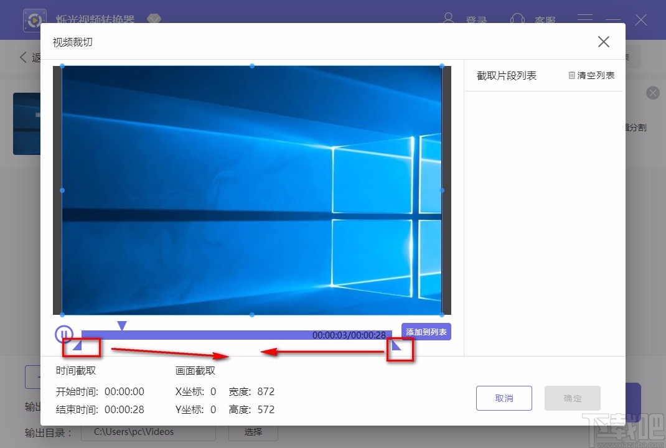Viewport: 666px width, 448px height.
Task: Click the login user icon in main window
Action: tap(448, 18)
